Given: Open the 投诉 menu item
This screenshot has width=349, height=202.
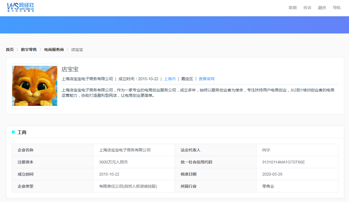Looking at the screenshot, I should tap(307, 8).
